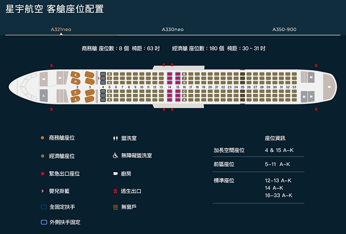Screen dimensions: 346x234
Task: Select economy seat B in row 5
Action: [109, 96]
